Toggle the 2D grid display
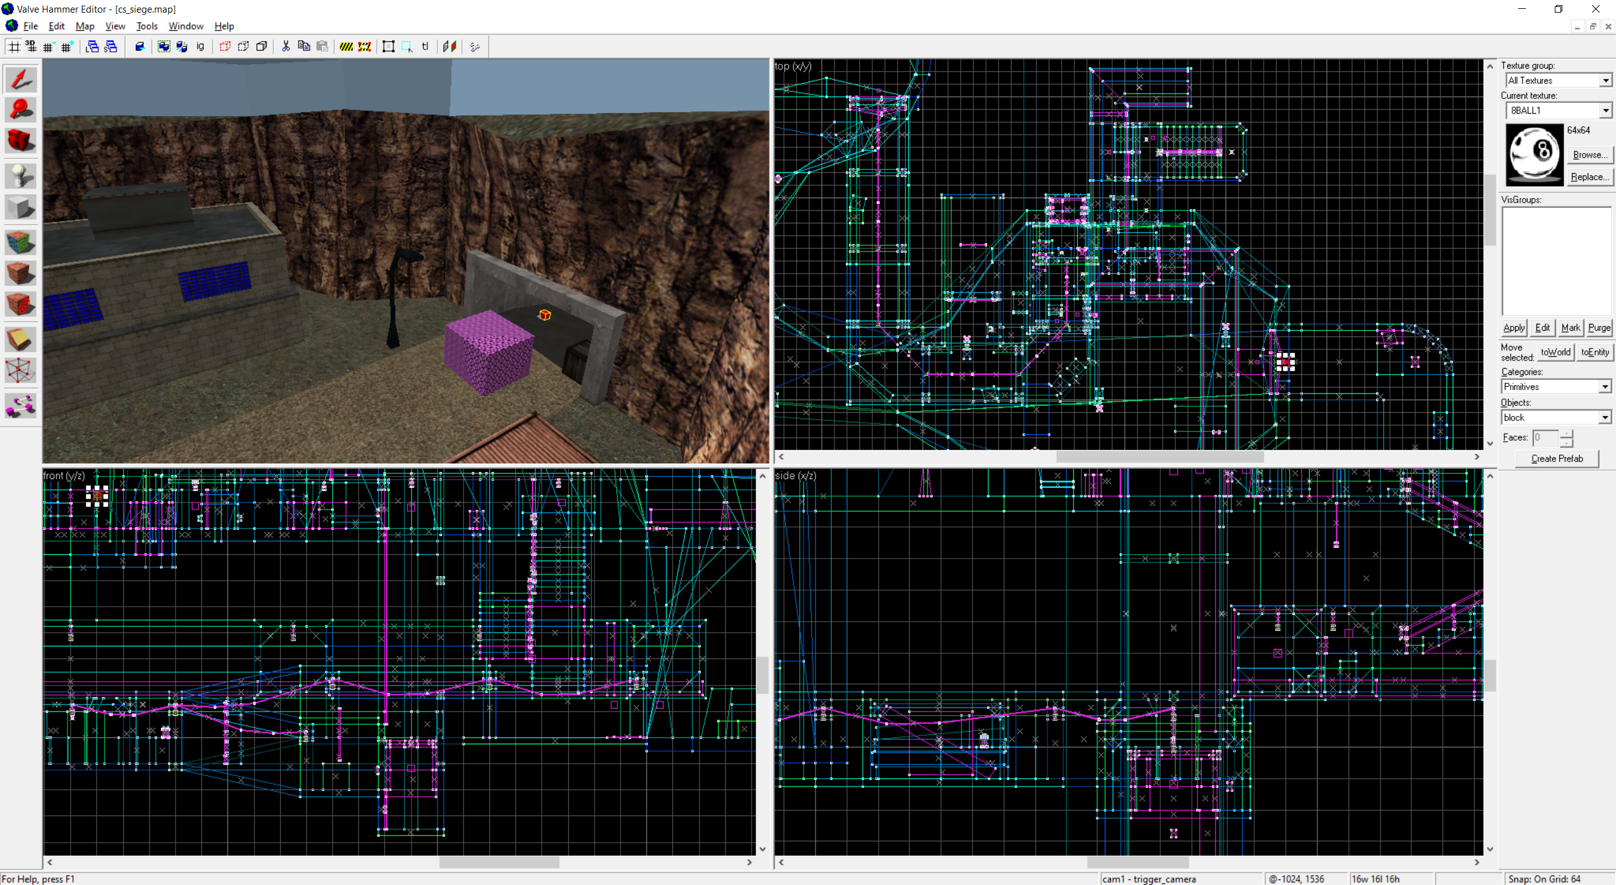Image resolution: width=1616 pixels, height=885 pixels. coord(13,46)
